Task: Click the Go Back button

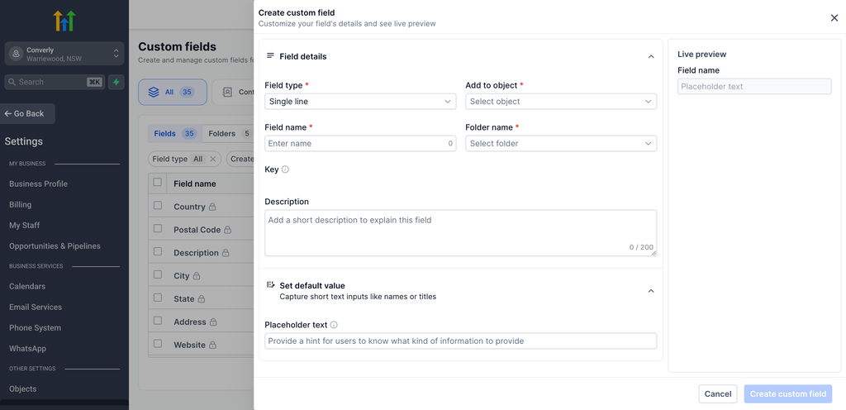Action: point(26,114)
